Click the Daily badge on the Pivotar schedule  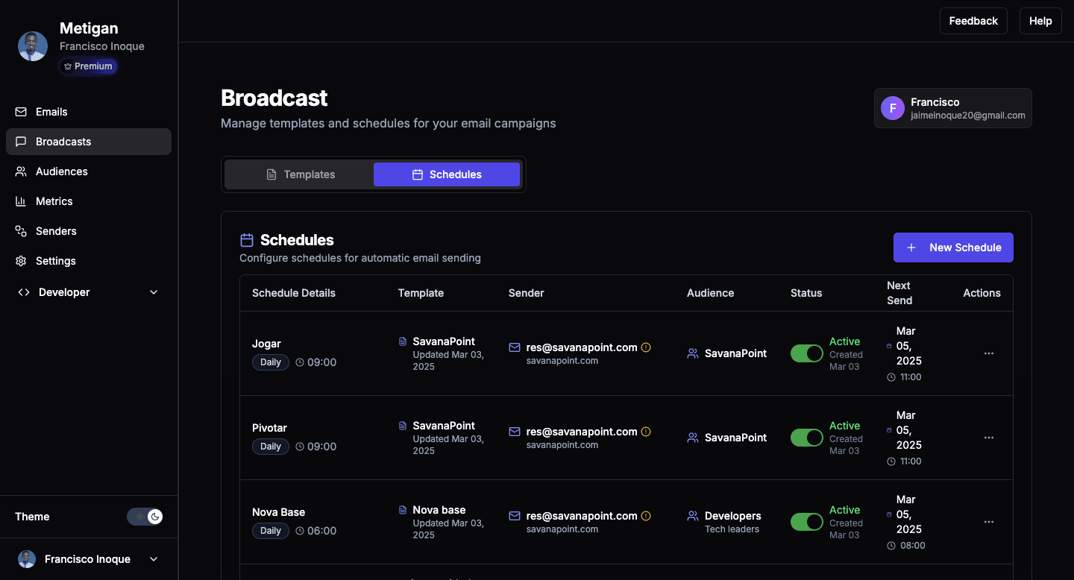coord(271,447)
